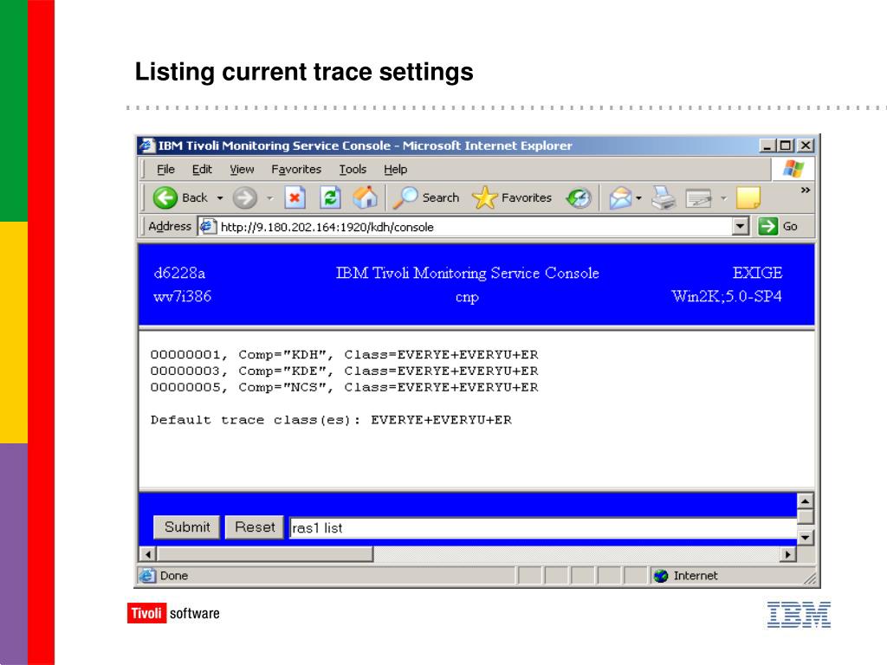Click the Win2K;5.0-SP4 header text
This screenshot has height=665, width=887.
[727, 296]
